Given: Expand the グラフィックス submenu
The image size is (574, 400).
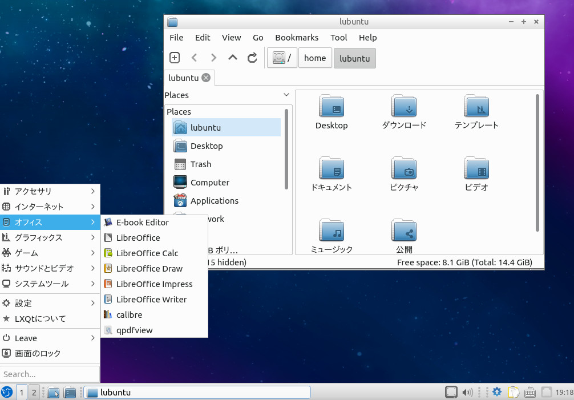Looking at the screenshot, I should coord(50,237).
